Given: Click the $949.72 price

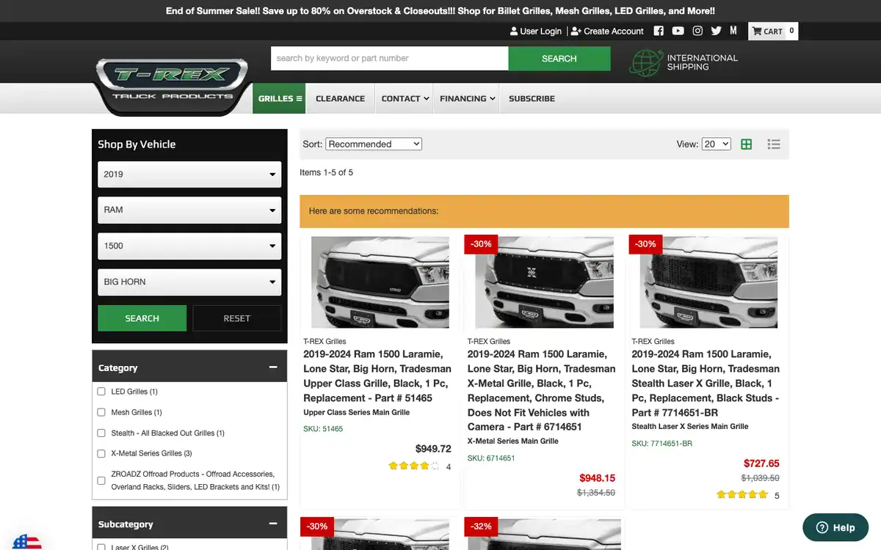Looking at the screenshot, I should [x=433, y=449].
